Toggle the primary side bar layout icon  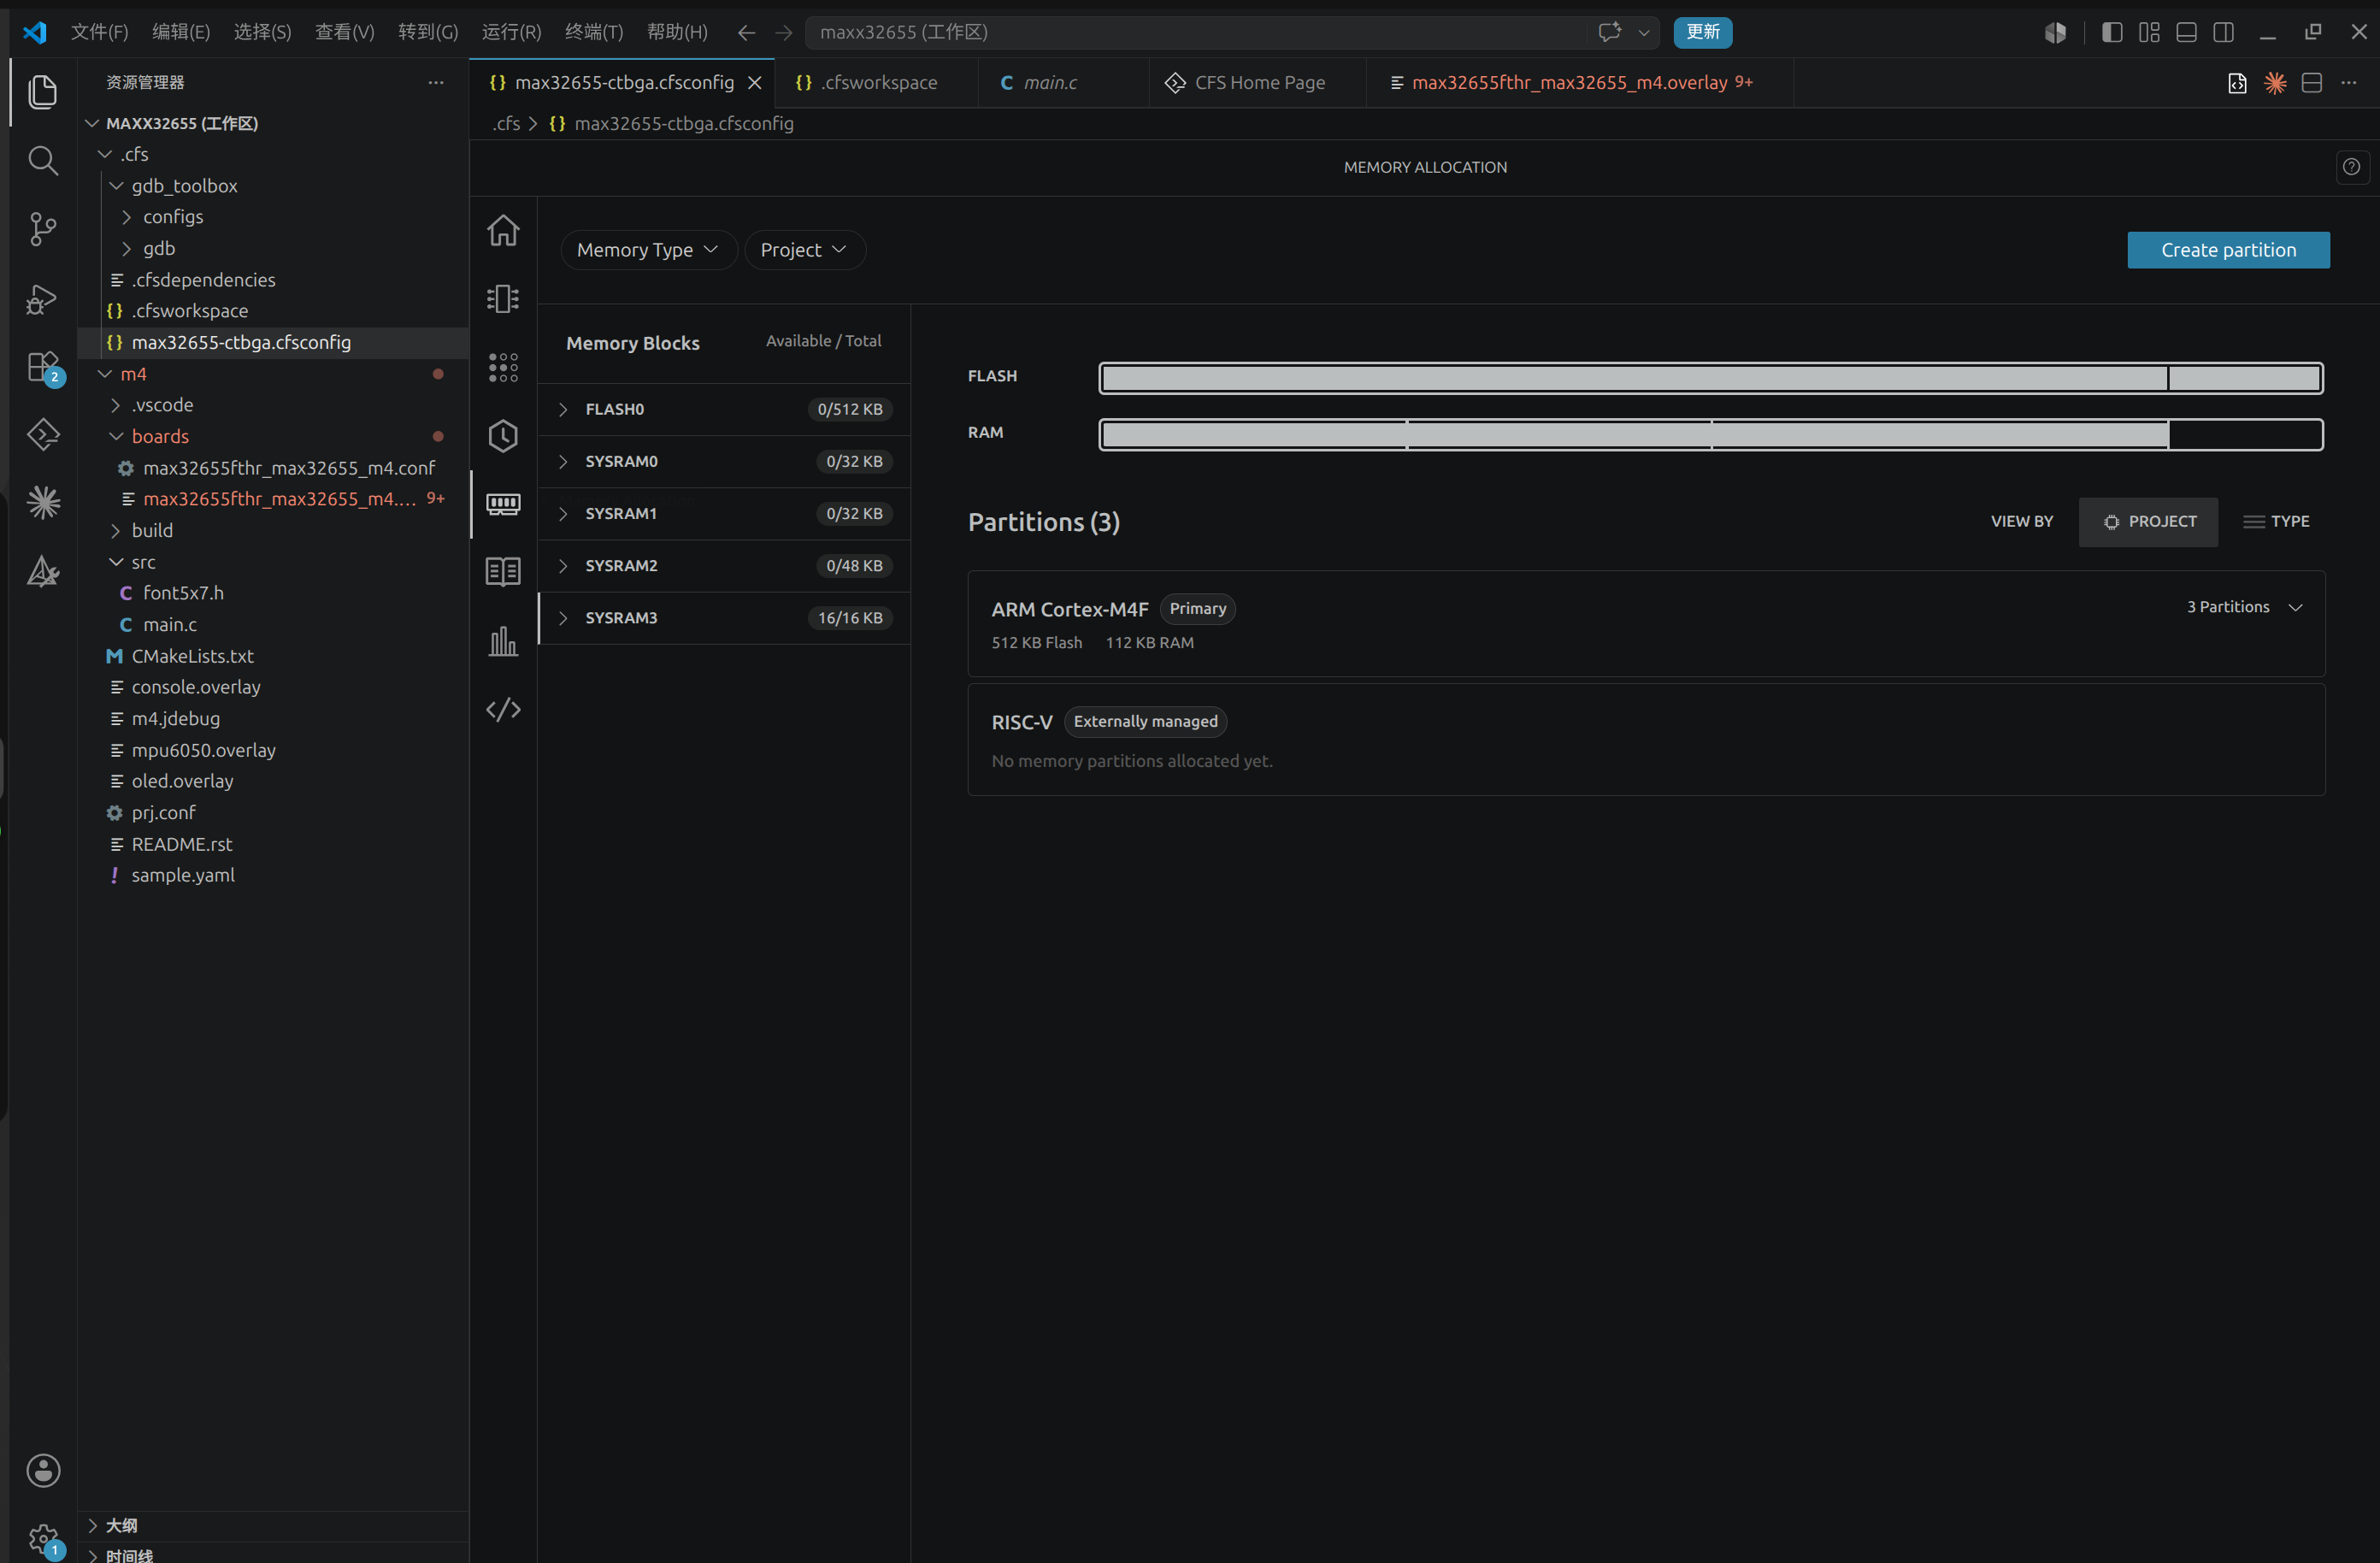(x=2111, y=32)
